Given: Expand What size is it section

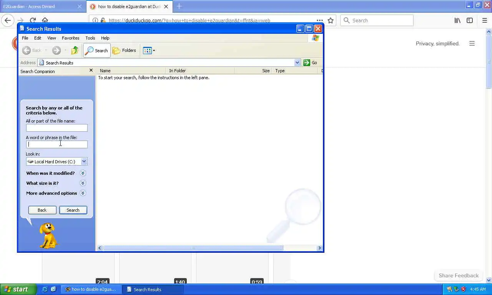Looking at the screenshot, I should point(83,183).
